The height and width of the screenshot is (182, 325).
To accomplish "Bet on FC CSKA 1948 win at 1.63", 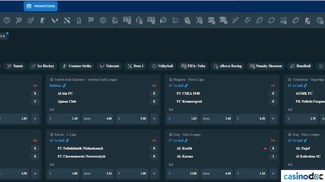I will 182,119.
